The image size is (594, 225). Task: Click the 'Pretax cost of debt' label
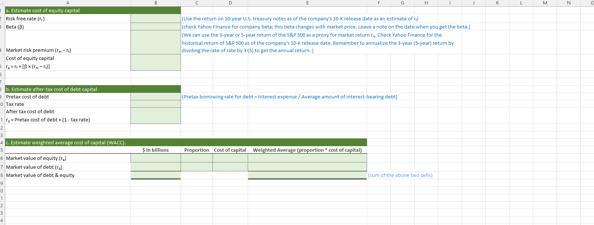pyautogui.click(x=27, y=97)
